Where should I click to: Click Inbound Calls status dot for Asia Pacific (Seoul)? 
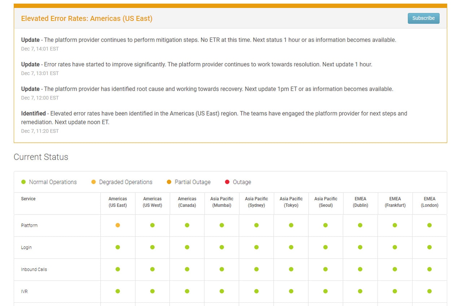(x=326, y=269)
